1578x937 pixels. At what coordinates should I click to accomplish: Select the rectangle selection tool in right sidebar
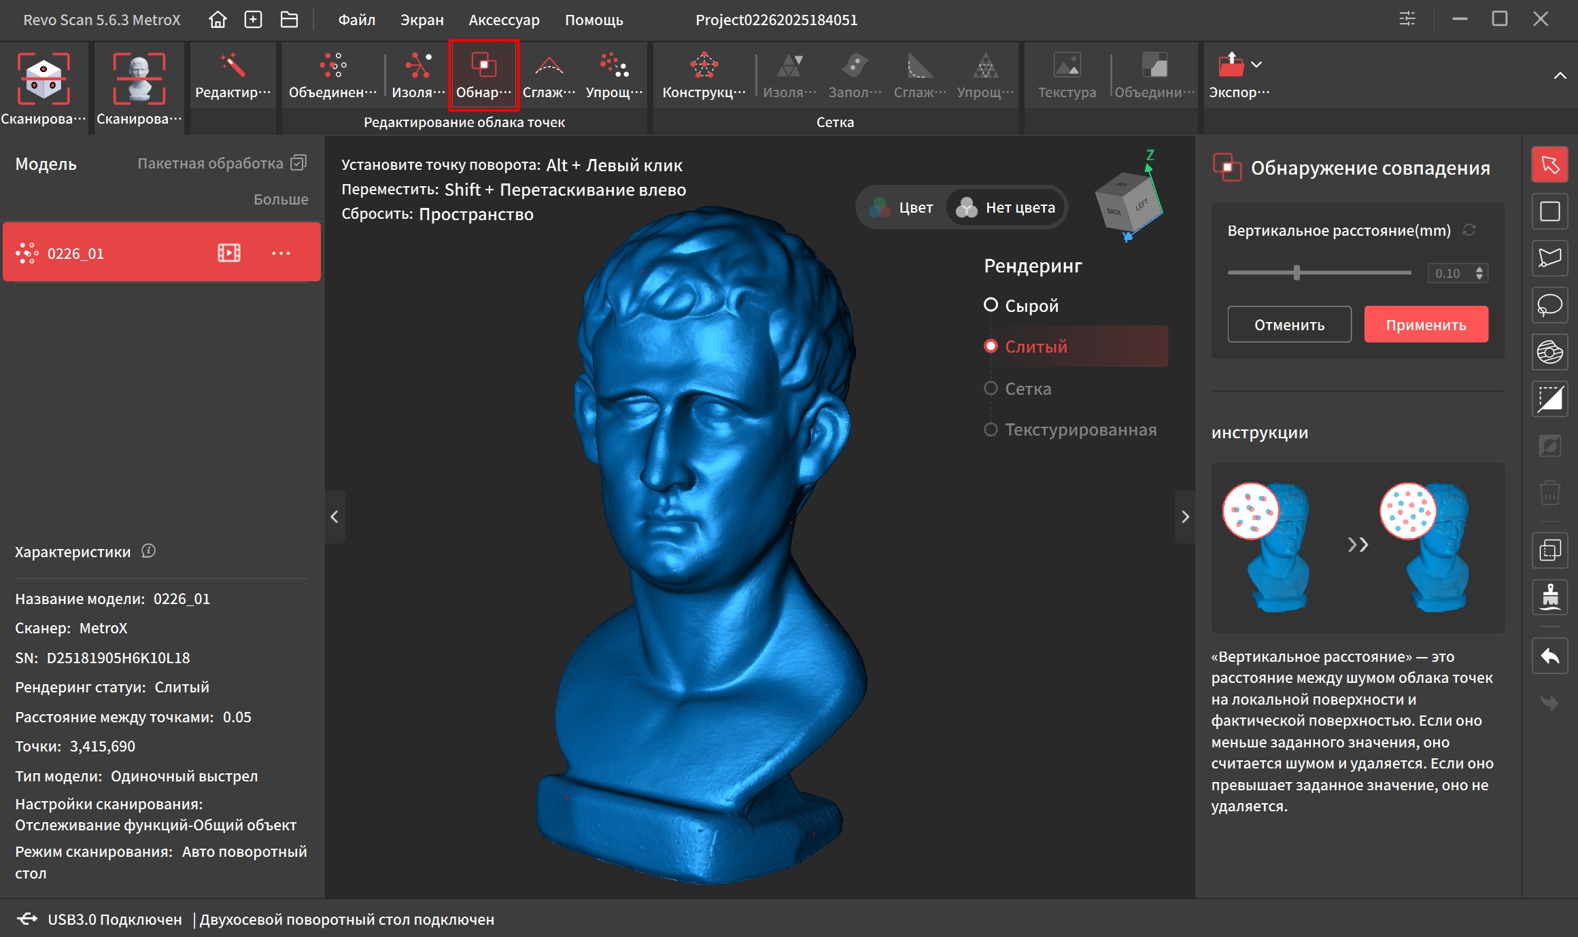[1549, 211]
